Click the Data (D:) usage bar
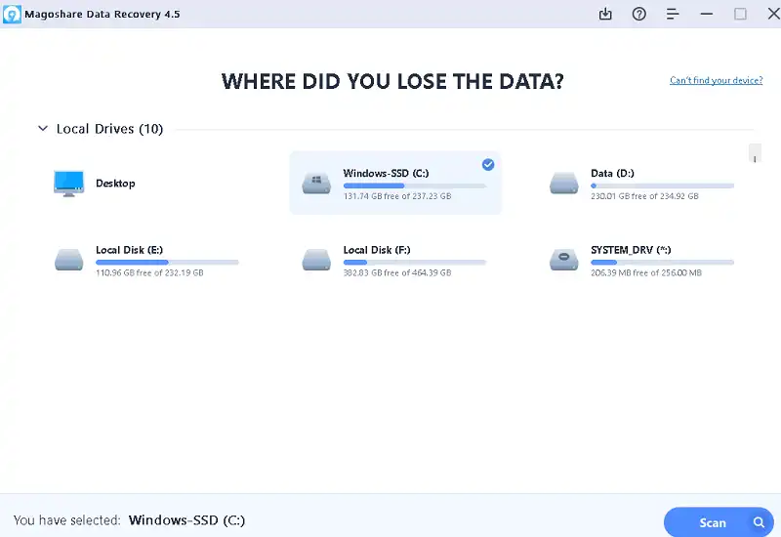Screen dimensions: 781x537 pos(662,186)
